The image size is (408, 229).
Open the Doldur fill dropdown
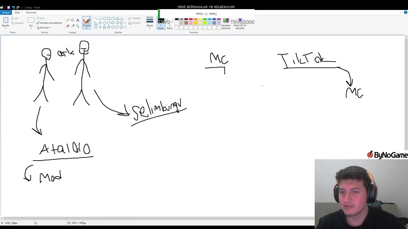click(135, 23)
